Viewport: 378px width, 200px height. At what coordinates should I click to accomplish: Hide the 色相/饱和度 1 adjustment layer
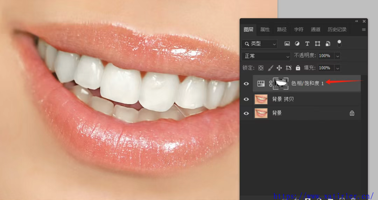pyautogui.click(x=246, y=84)
